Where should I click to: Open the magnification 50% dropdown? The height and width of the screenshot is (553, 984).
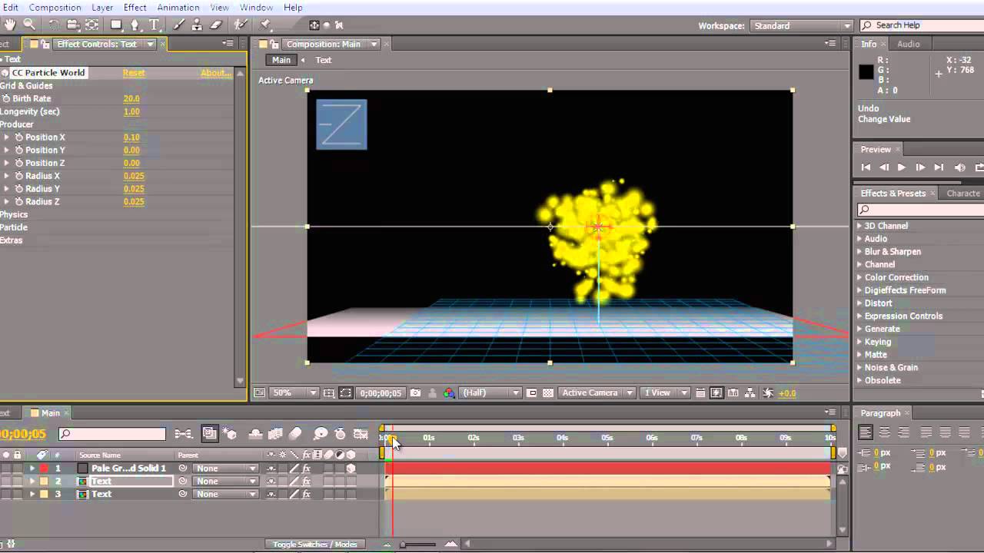(x=295, y=392)
